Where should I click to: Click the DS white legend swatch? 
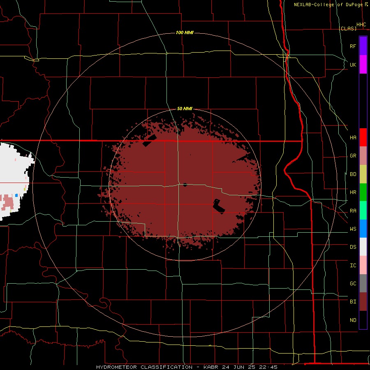click(363, 247)
